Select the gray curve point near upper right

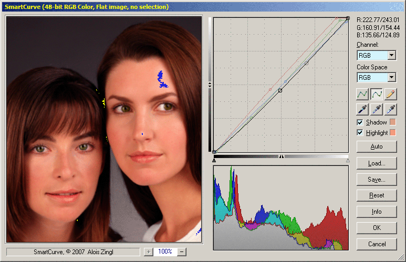[x=307, y=63]
